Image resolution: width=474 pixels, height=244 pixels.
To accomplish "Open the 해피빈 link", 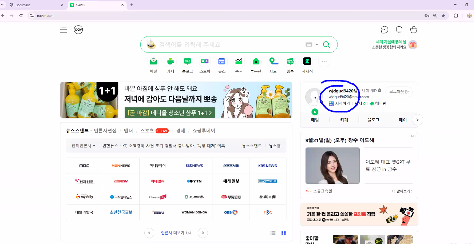I will click(x=378, y=103).
